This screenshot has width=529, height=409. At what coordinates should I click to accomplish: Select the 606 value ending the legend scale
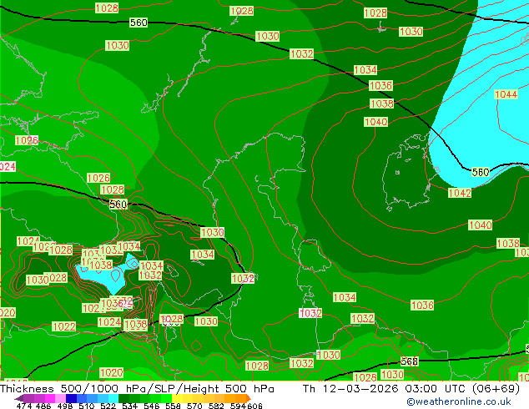point(254,406)
